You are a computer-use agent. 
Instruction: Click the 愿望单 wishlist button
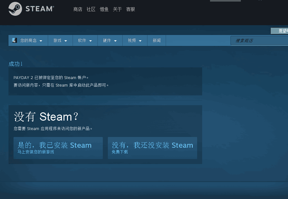click(280, 31)
